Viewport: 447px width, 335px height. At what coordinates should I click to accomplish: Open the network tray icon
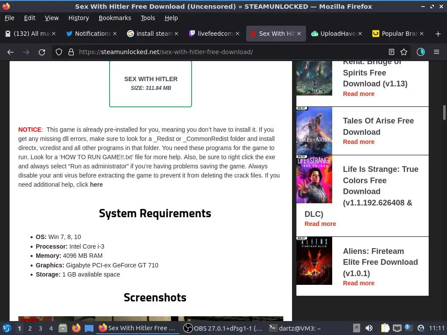point(397,328)
